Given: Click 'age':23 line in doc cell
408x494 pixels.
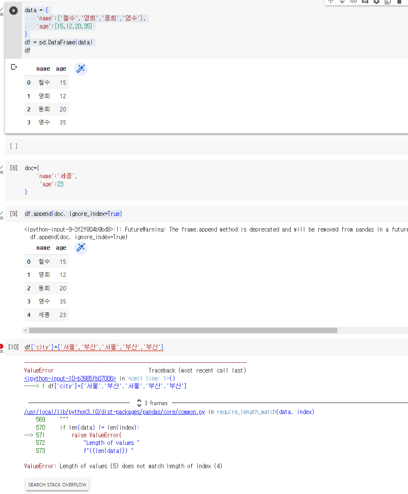Looking at the screenshot, I should [51, 184].
